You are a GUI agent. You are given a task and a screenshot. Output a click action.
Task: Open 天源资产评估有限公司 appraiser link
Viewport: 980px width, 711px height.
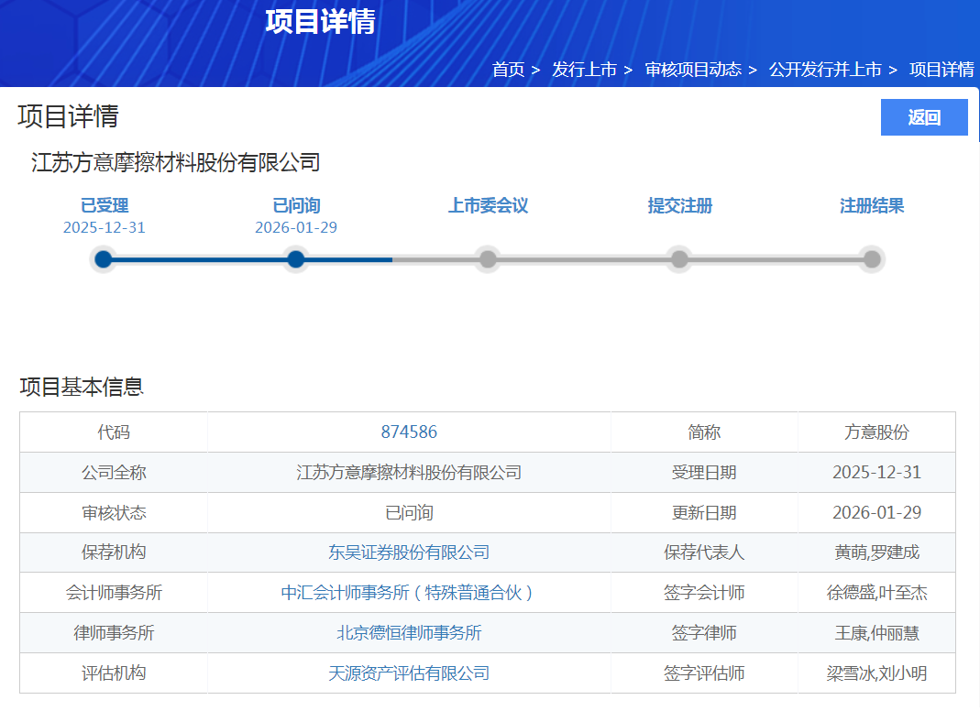click(x=409, y=673)
